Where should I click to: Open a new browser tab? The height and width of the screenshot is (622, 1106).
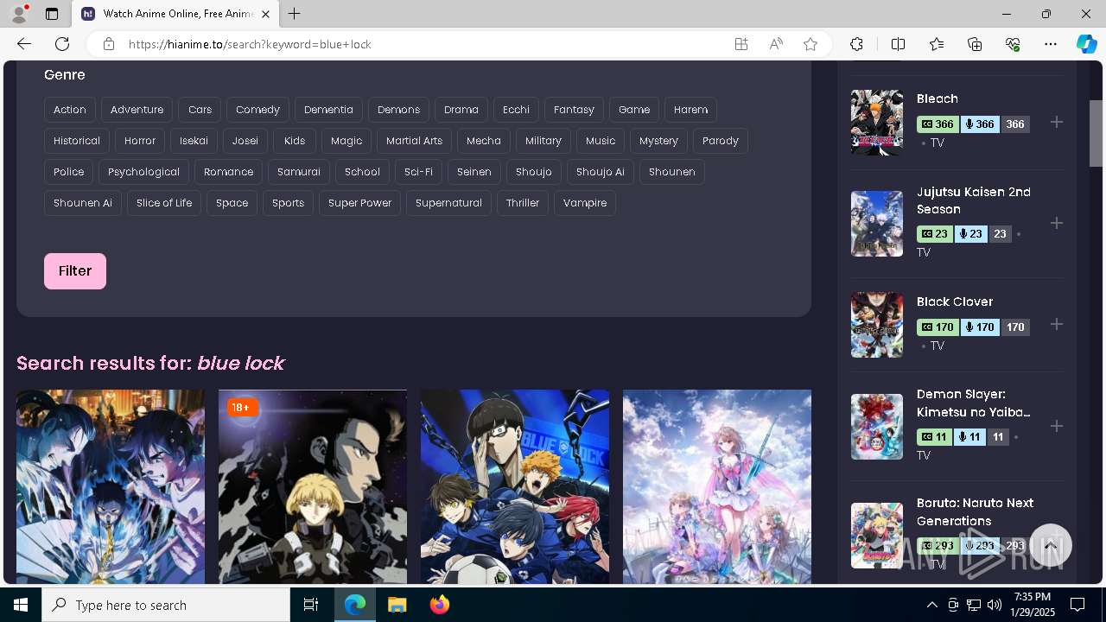[295, 14]
